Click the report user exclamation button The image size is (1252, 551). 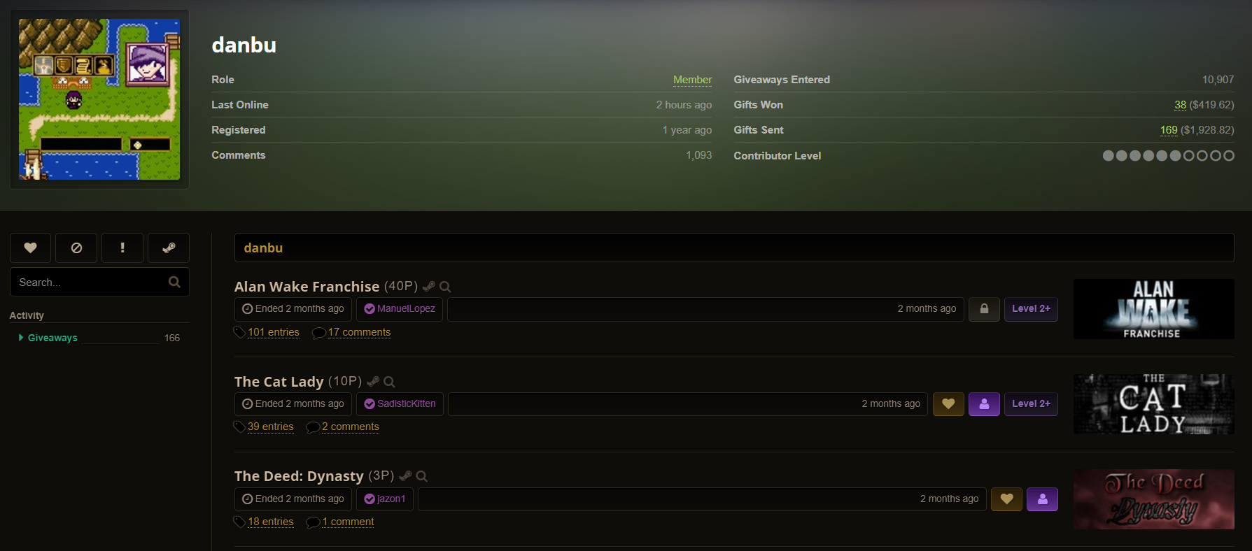tap(122, 248)
